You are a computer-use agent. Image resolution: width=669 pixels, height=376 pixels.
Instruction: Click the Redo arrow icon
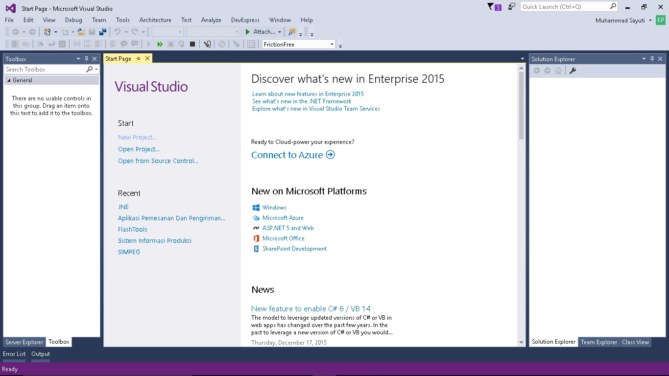tap(135, 32)
